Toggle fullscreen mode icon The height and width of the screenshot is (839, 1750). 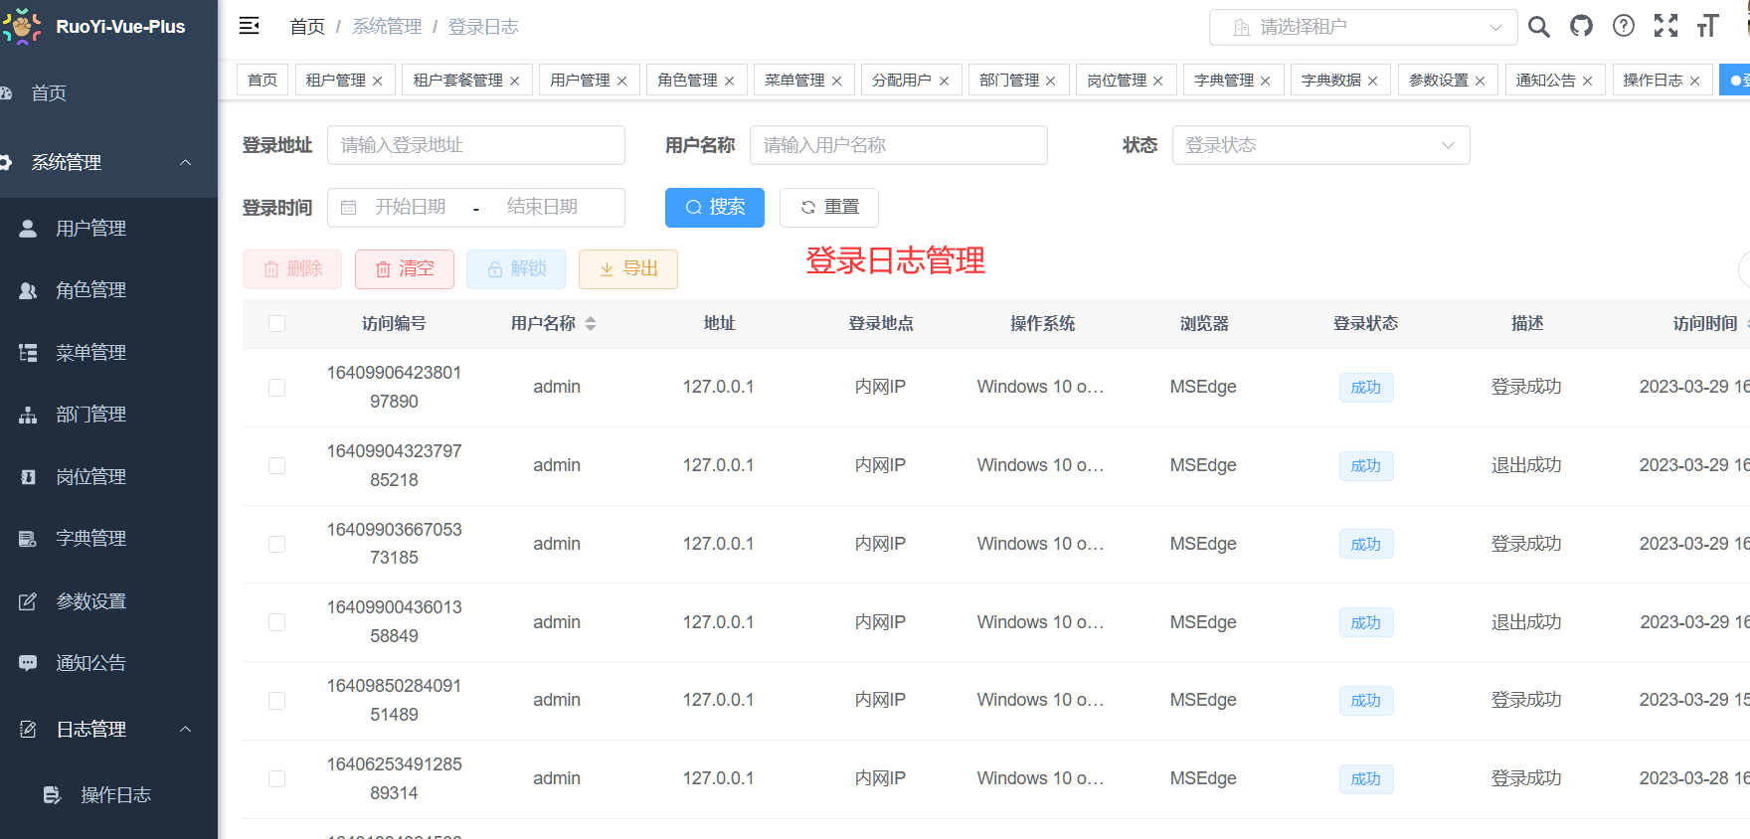[1665, 26]
